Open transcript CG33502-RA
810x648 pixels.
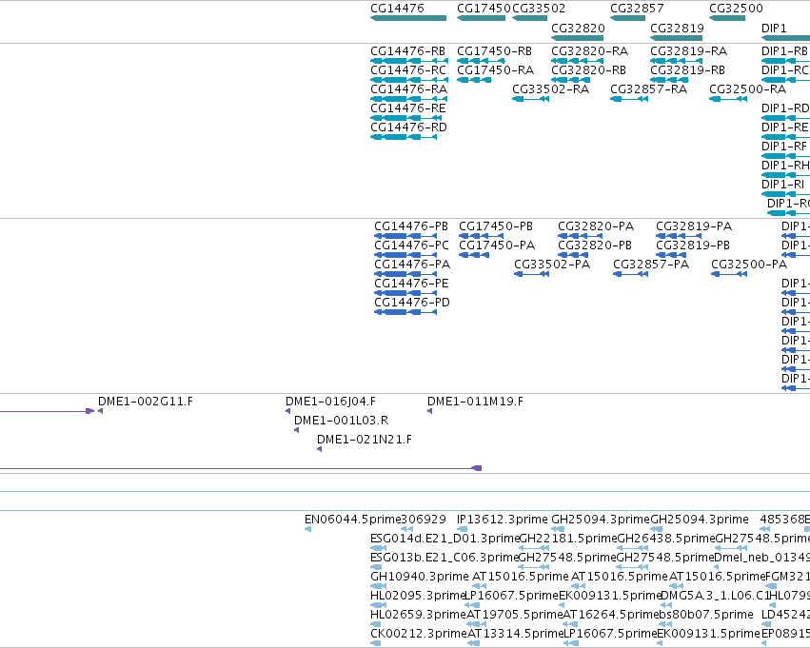click(530, 99)
